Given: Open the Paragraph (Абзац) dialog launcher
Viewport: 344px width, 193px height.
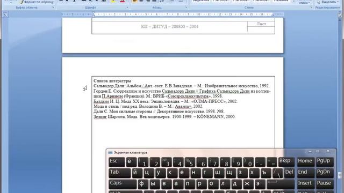Looking at the screenshot, I should point(186,8).
